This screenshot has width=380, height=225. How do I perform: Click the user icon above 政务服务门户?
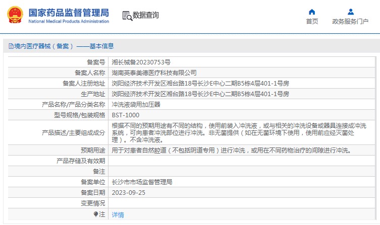tap(350, 12)
